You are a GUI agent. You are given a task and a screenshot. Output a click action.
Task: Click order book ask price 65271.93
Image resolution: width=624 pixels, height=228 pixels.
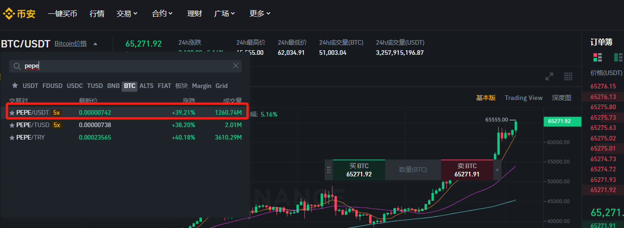coord(603,180)
